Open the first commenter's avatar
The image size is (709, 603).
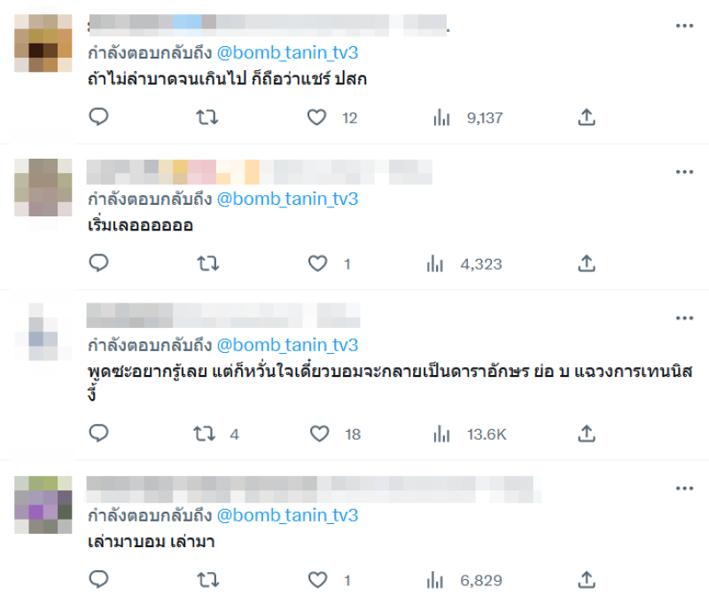pos(43,43)
